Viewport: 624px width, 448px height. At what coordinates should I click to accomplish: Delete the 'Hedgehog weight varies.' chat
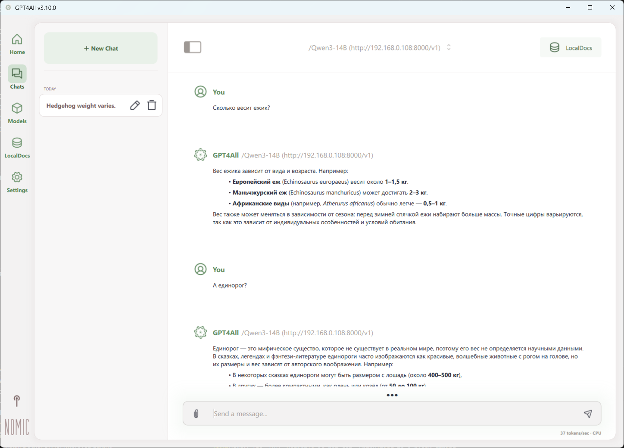[152, 105]
